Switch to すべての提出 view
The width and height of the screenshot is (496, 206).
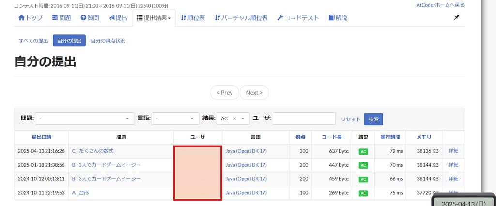tap(33, 41)
